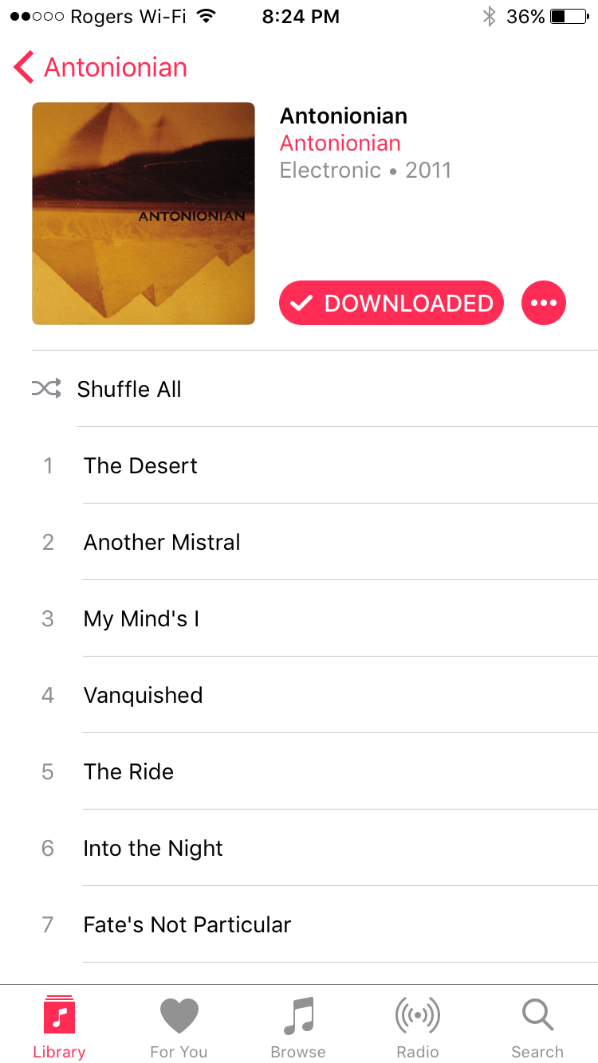This screenshot has height=1063, width=598.
Task: Tap the shuffle crossed-arrows icon
Action: 46,389
